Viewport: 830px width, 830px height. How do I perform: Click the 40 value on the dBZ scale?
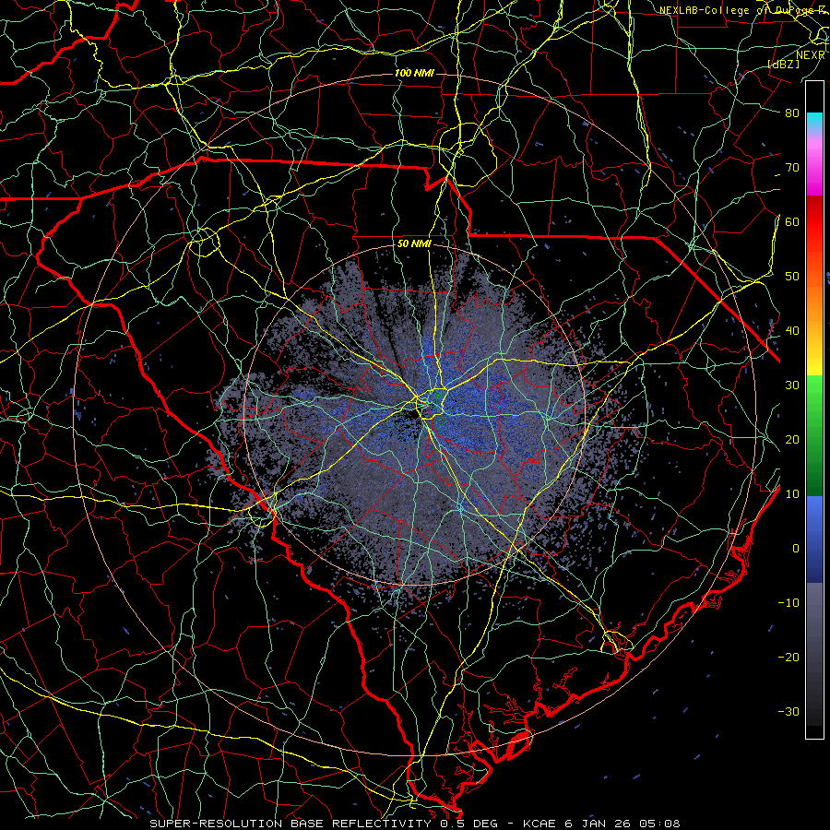pos(792,331)
